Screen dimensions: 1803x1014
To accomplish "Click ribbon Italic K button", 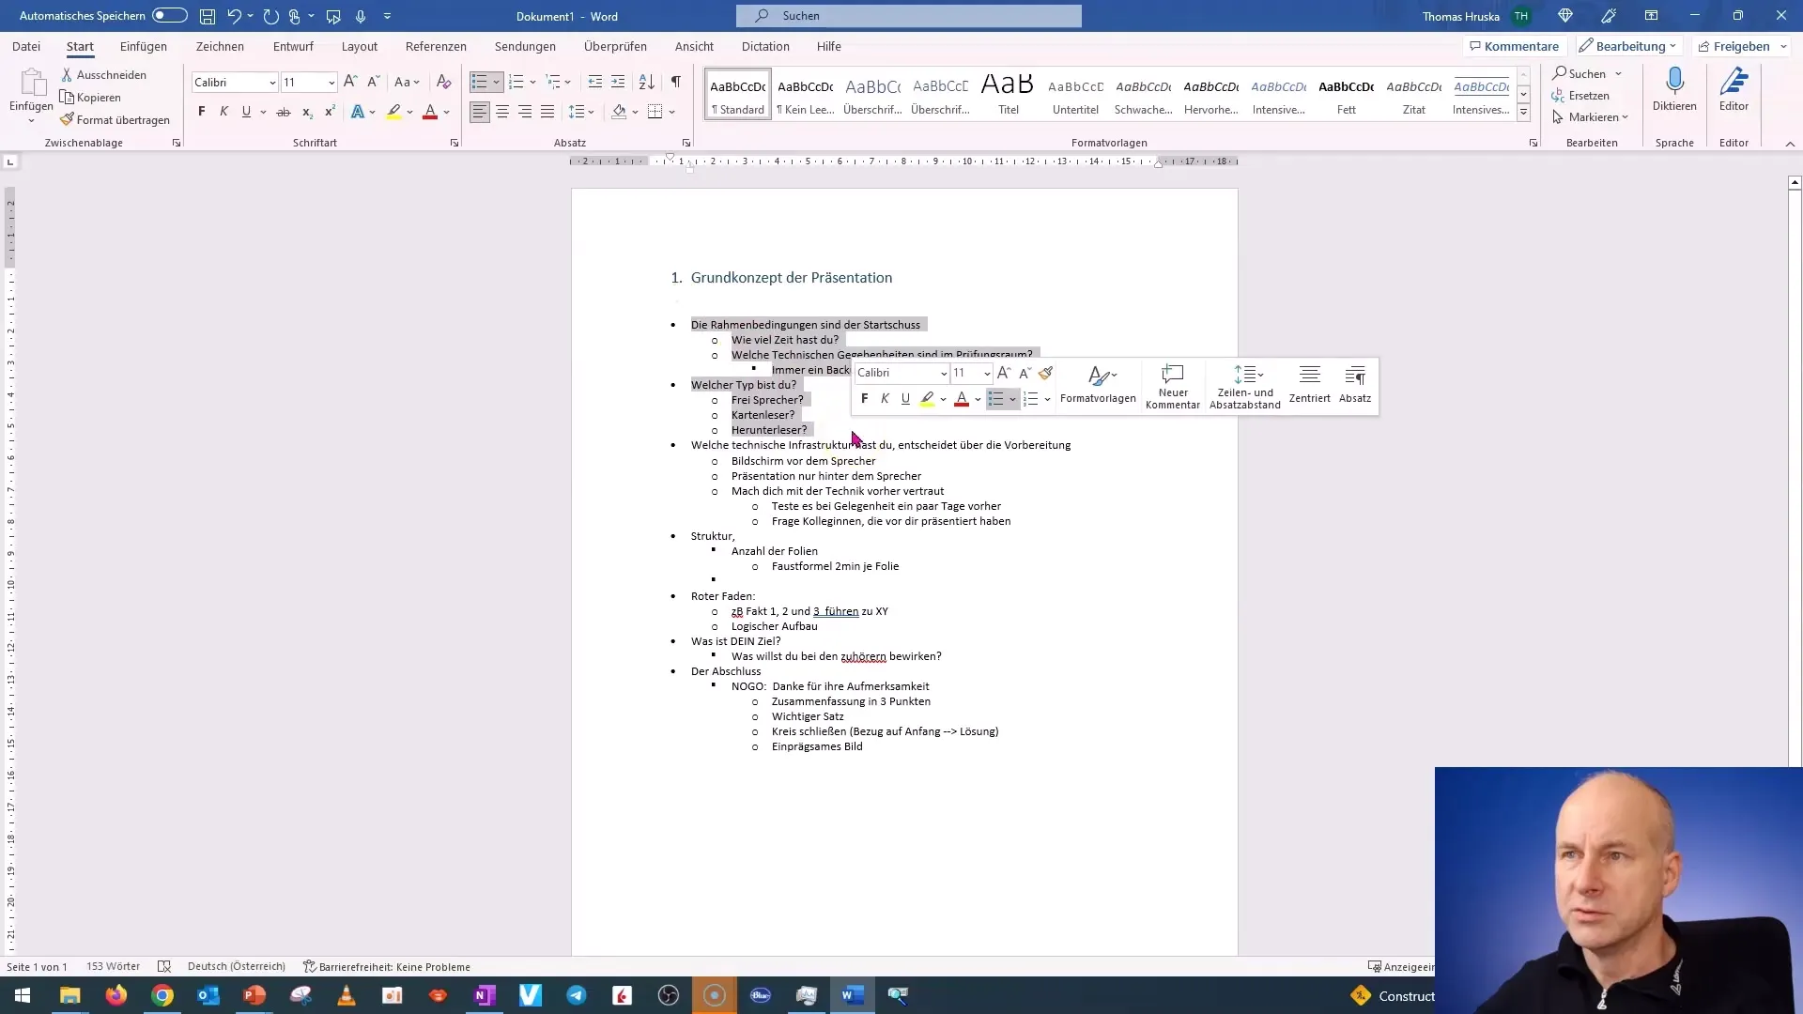I will [x=223, y=112].
